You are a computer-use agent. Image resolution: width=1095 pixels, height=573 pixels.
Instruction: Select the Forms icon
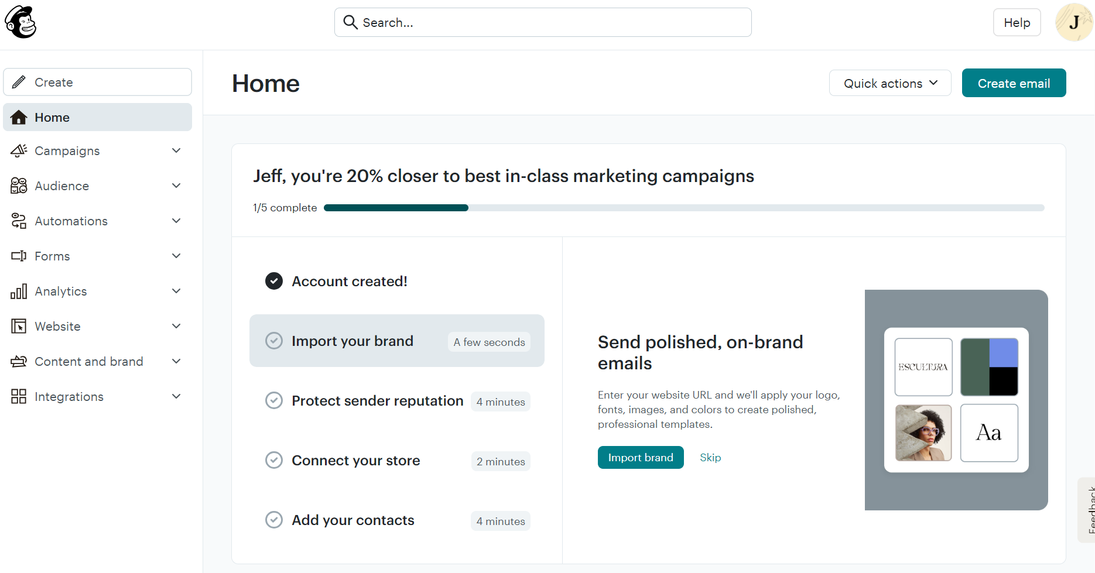18,256
